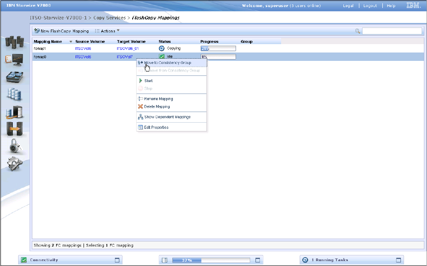Choose Start in the context menu

coord(149,81)
